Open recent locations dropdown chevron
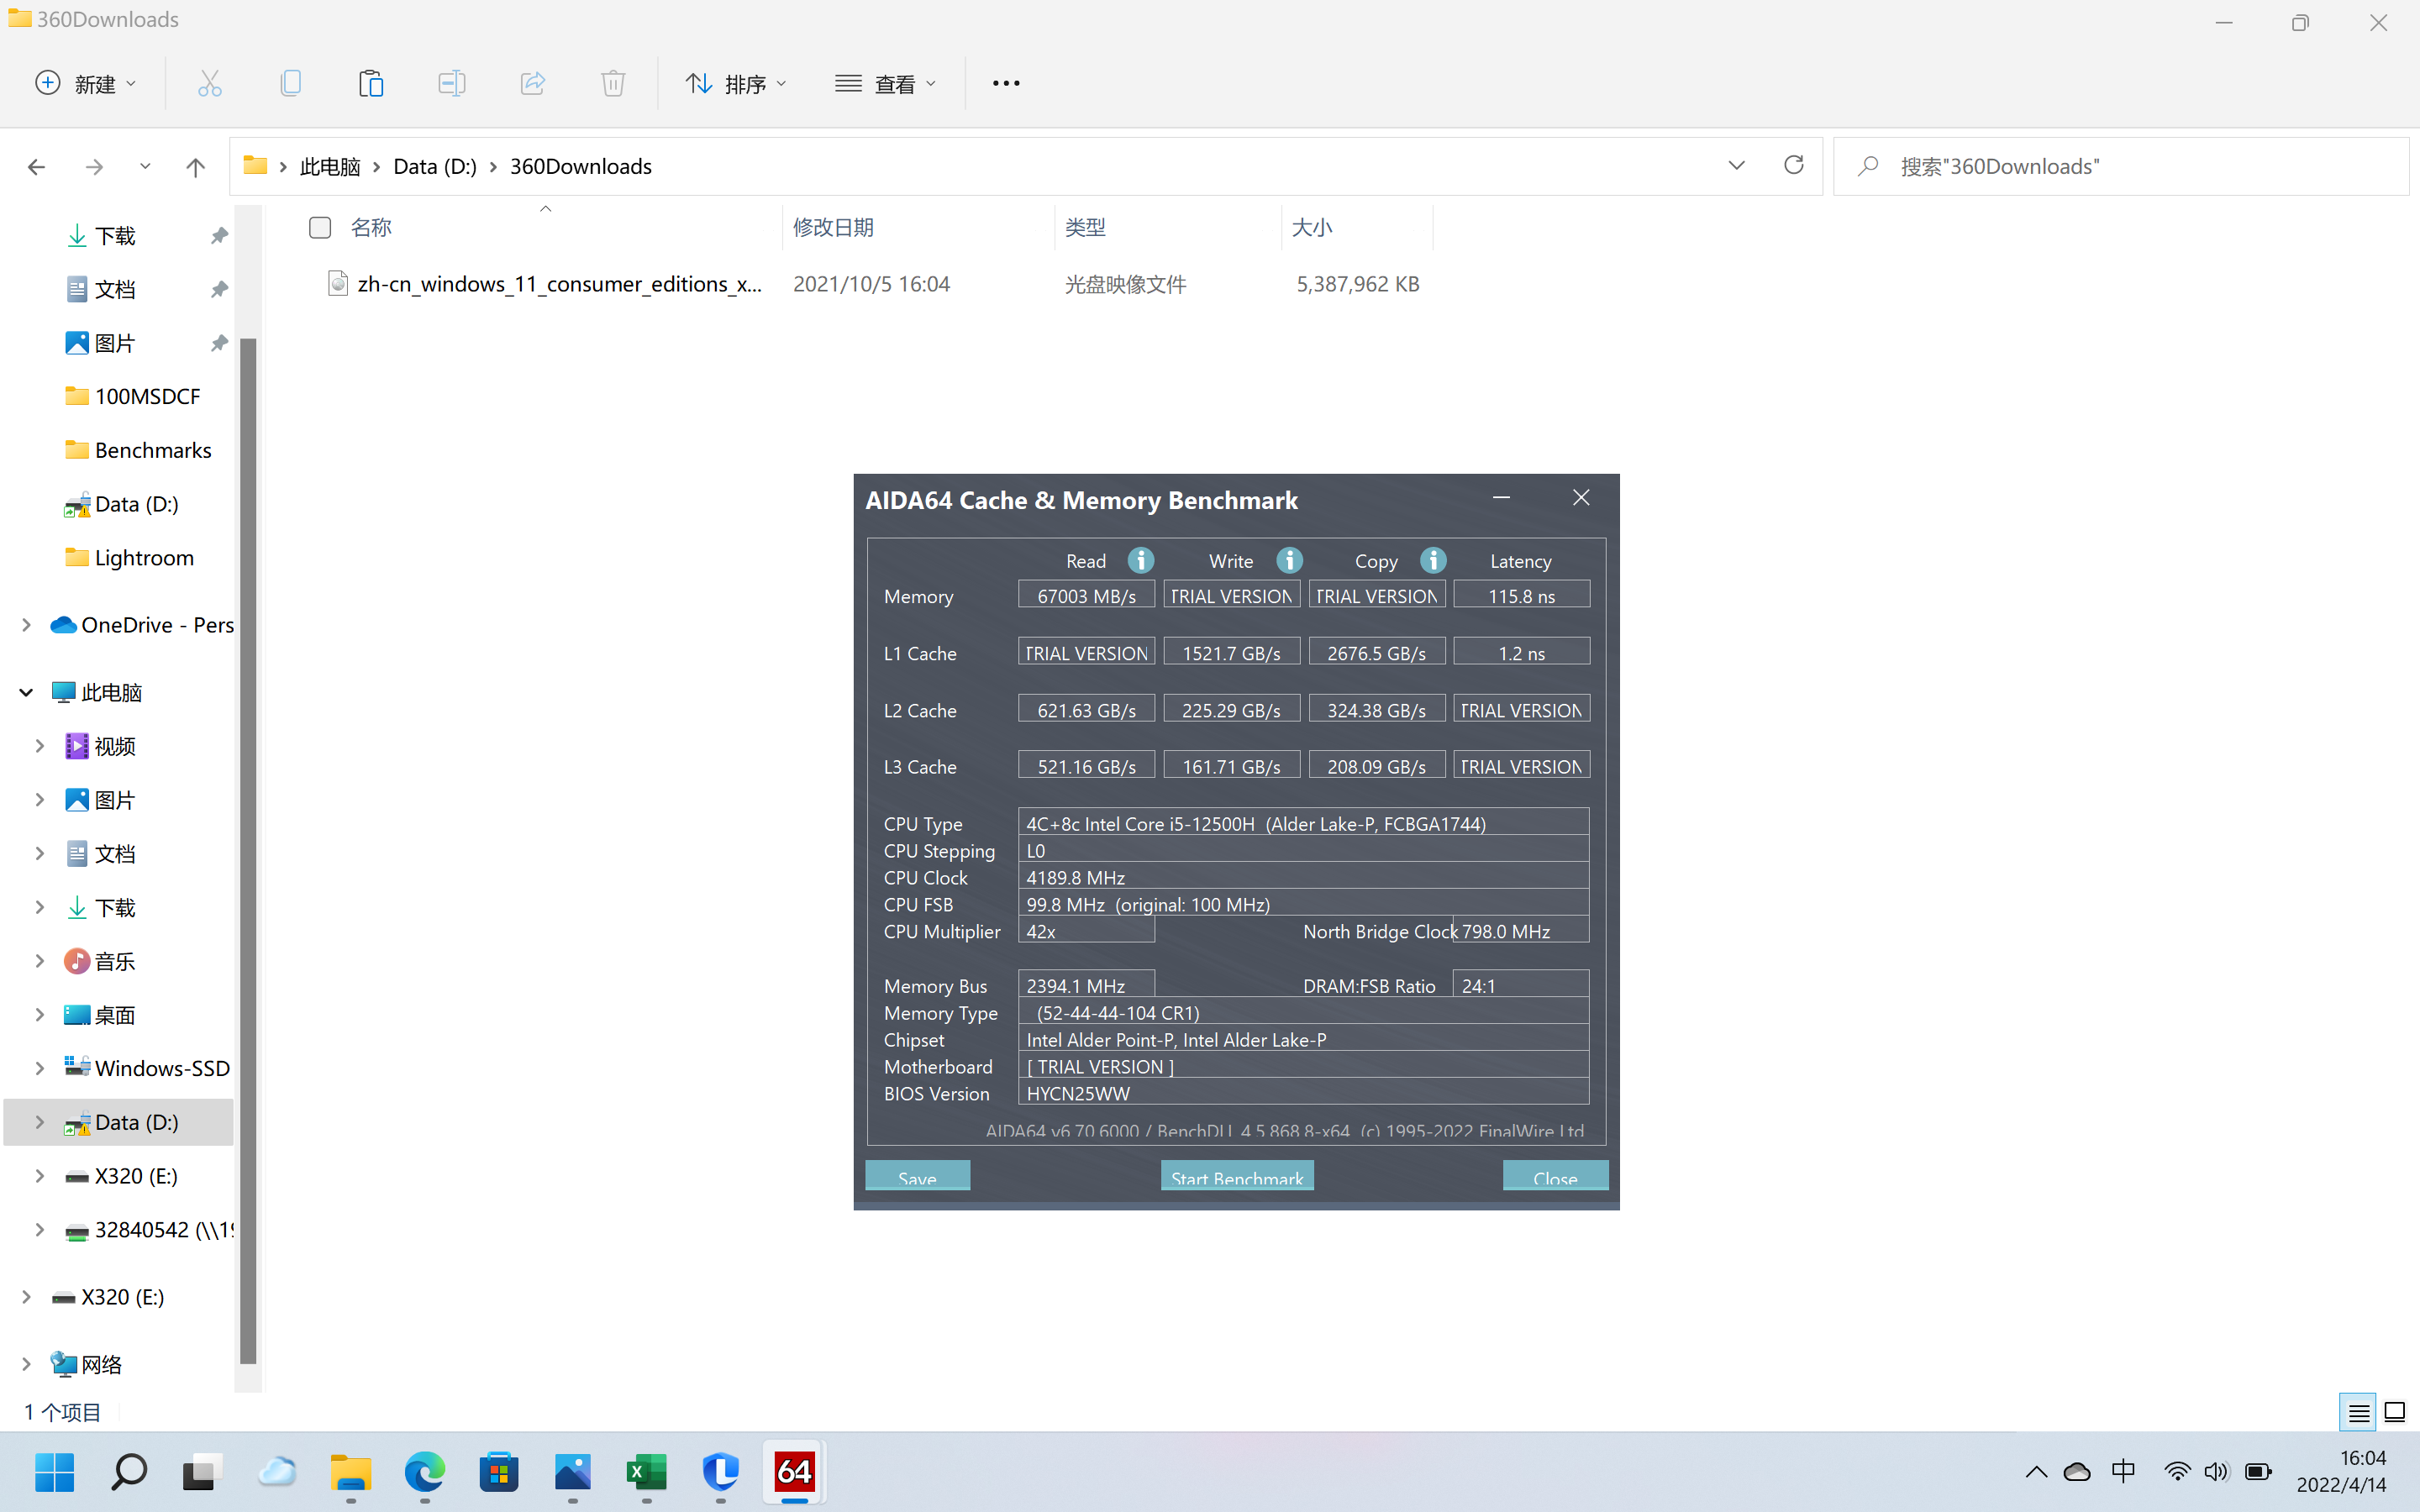 pyautogui.click(x=145, y=167)
